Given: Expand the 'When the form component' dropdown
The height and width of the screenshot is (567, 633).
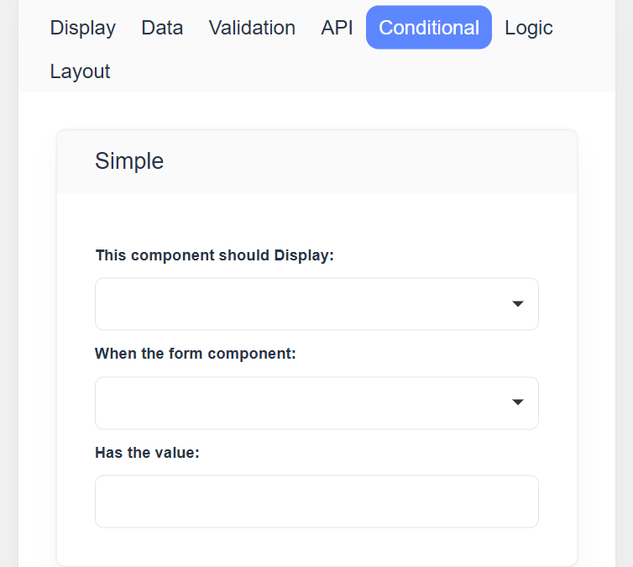Looking at the screenshot, I should click(x=302, y=403).
